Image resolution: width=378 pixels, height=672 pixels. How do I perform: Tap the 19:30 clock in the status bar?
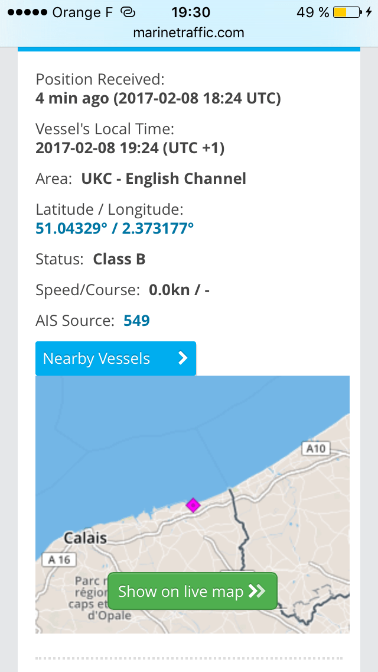[190, 12]
